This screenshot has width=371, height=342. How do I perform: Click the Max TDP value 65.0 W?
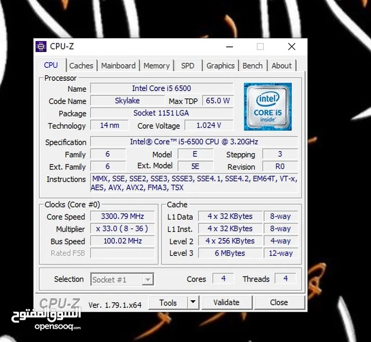click(218, 101)
